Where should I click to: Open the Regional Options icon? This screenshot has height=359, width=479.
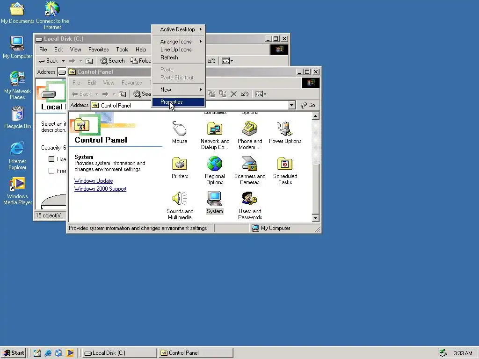(215, 171)
